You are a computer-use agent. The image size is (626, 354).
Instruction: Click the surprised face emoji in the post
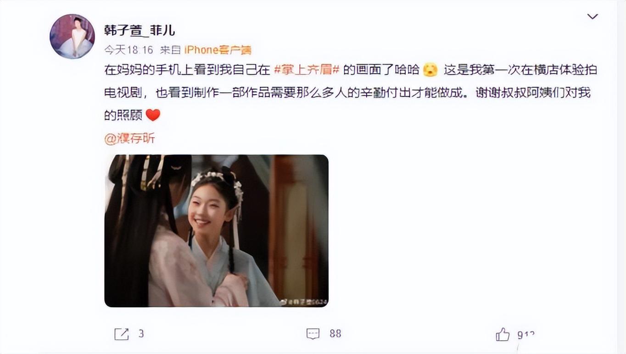coord(430,70)
